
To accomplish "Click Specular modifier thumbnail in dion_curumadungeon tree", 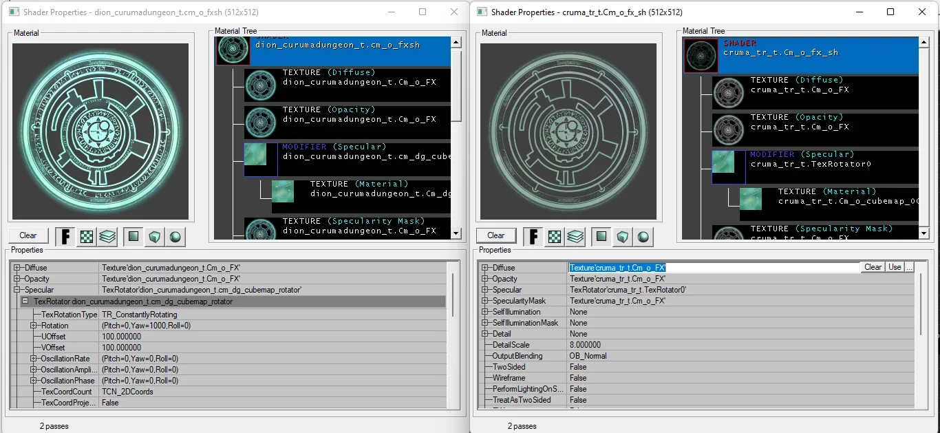I will (x=261, y=160).
